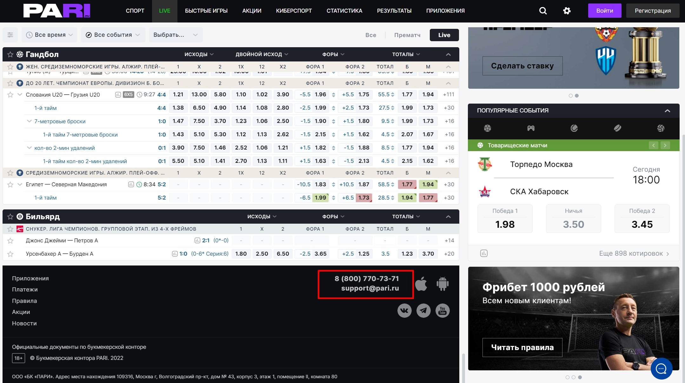Select volleyball icon in popular events
This screenshot has height=383, width=685.
[661, 128]
